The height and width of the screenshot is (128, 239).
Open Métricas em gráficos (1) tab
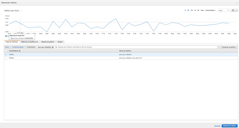[29, 42]
